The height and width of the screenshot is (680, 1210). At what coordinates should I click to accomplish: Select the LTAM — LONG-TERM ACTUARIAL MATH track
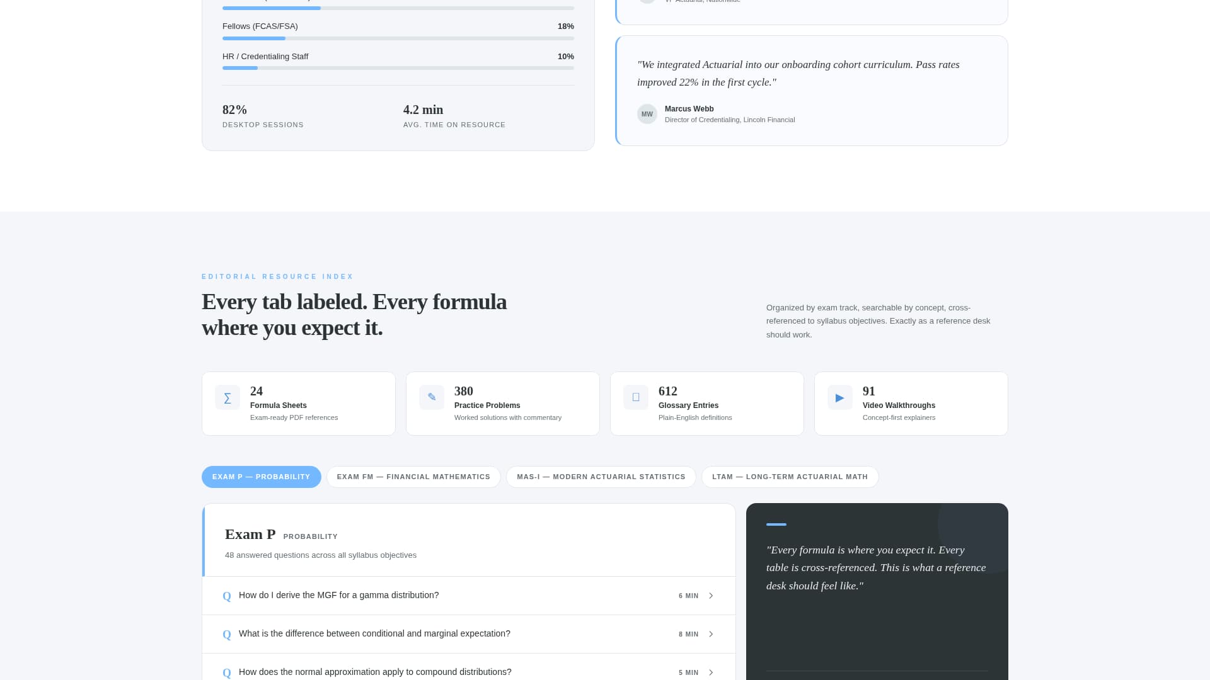pos(790,477)
